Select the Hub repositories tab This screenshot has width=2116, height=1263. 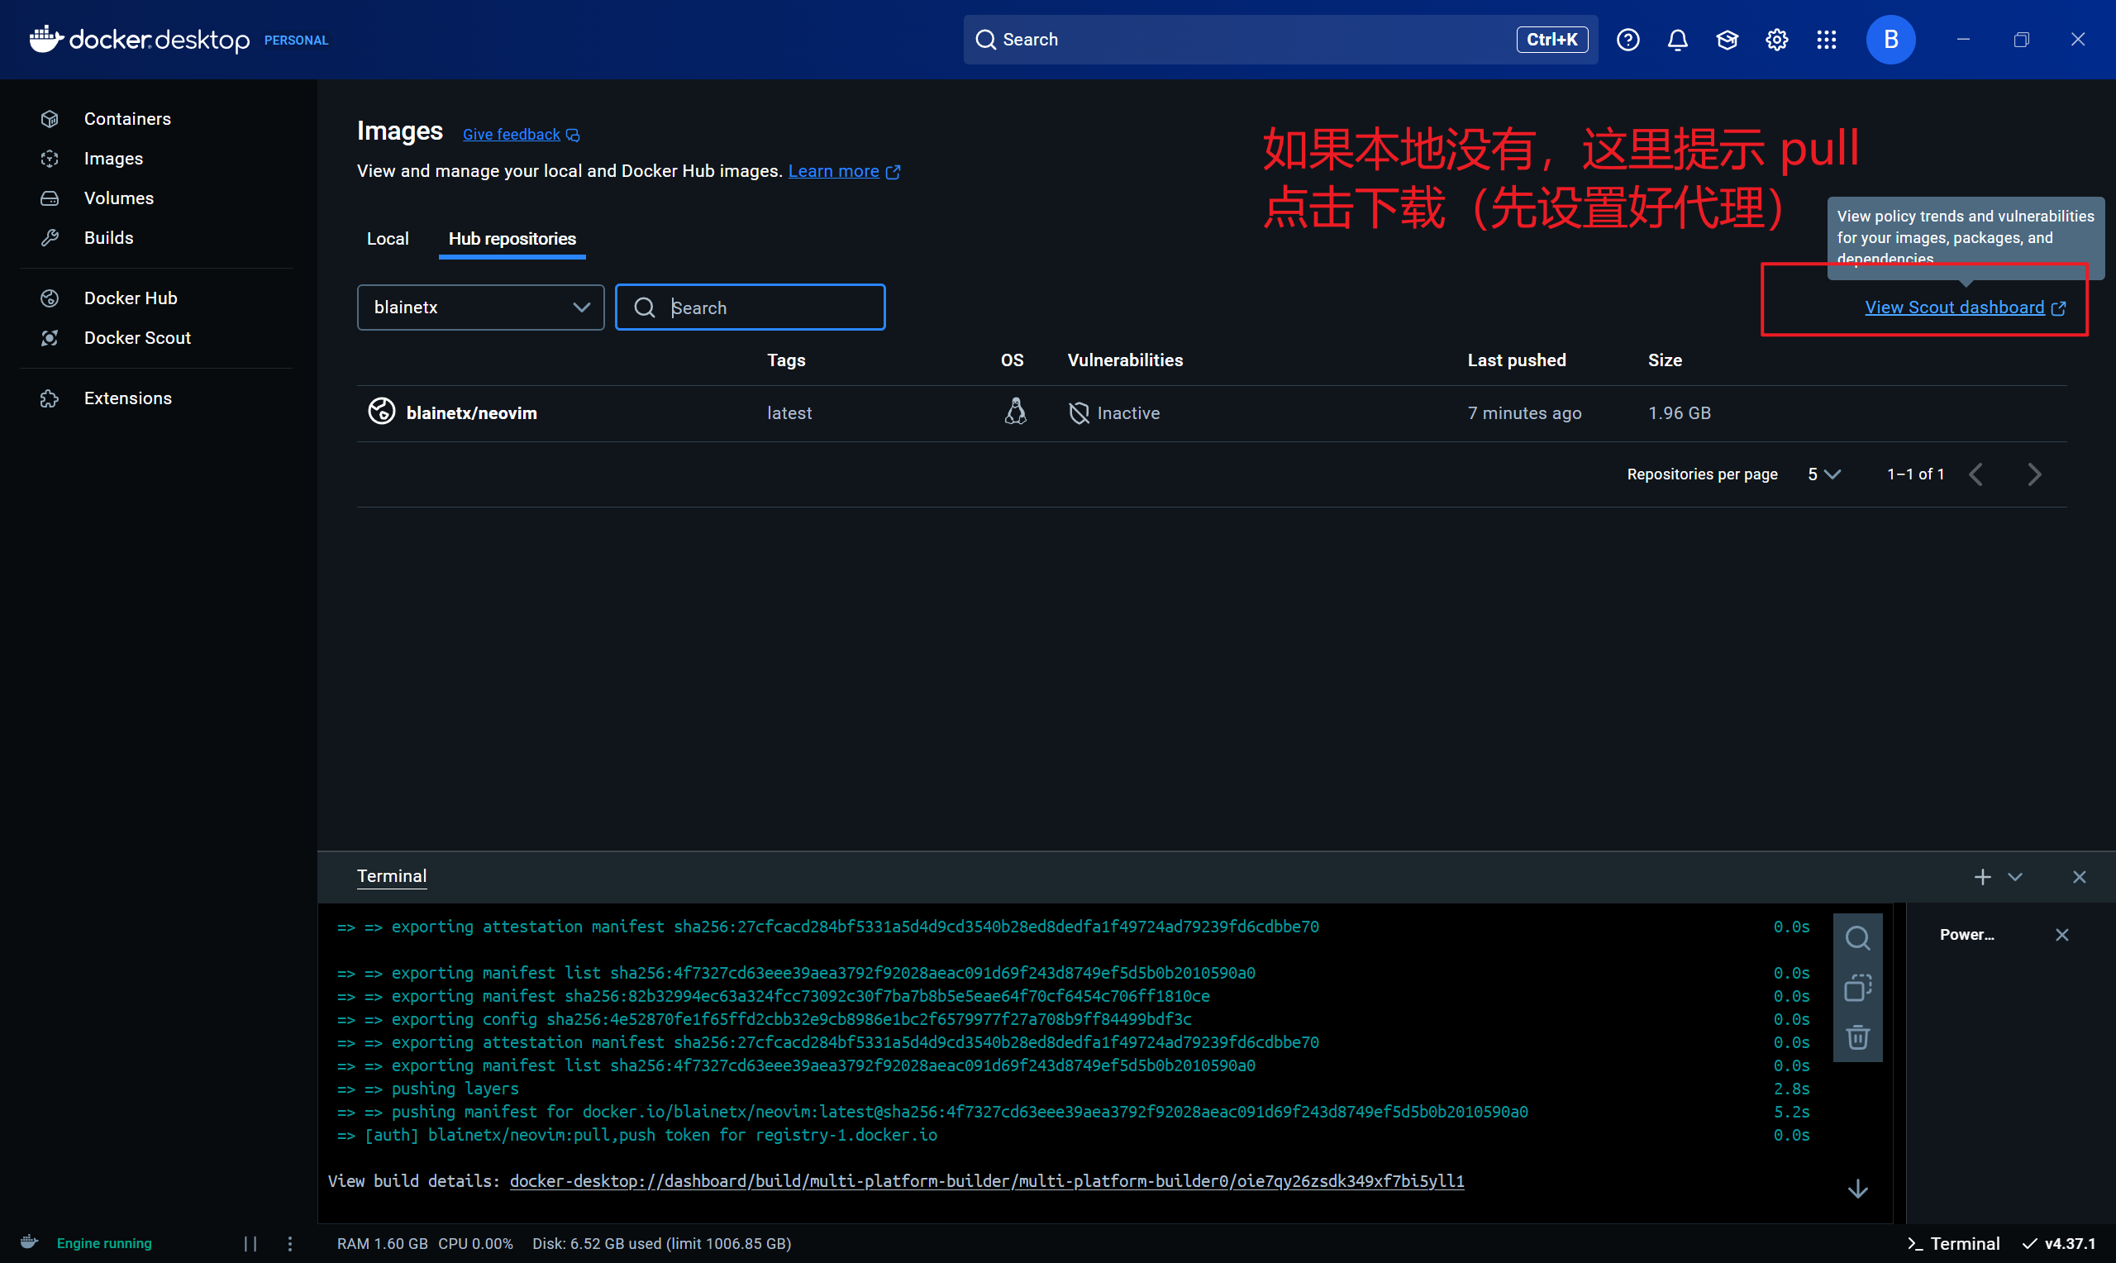point(512,239)
